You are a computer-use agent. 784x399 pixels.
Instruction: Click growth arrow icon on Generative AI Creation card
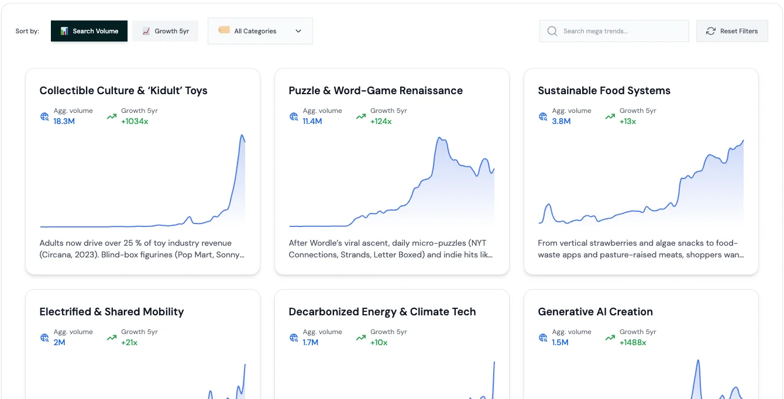610,338
